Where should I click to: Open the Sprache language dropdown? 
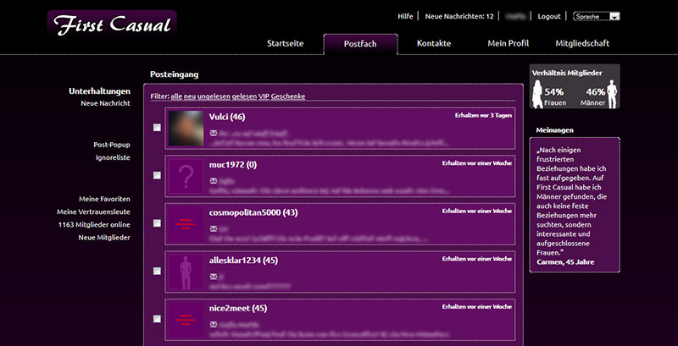(597, 16)
